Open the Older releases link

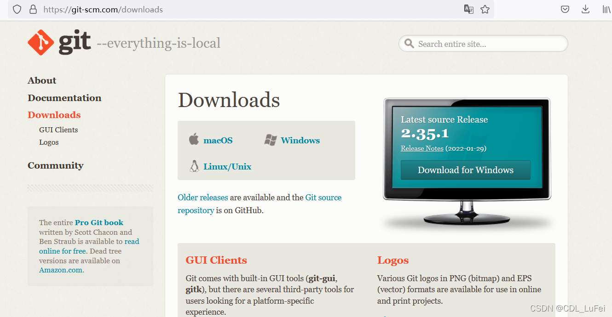coord(203,198)
